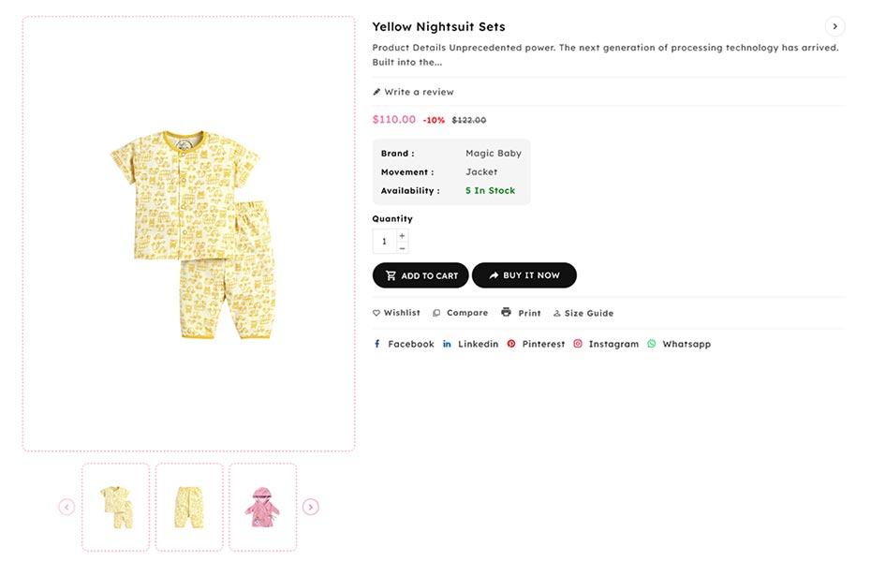The width and height of the screenshot is (871, 562).
Task: Show previous thumbnails with left carousel arrow
Action: 66,507
